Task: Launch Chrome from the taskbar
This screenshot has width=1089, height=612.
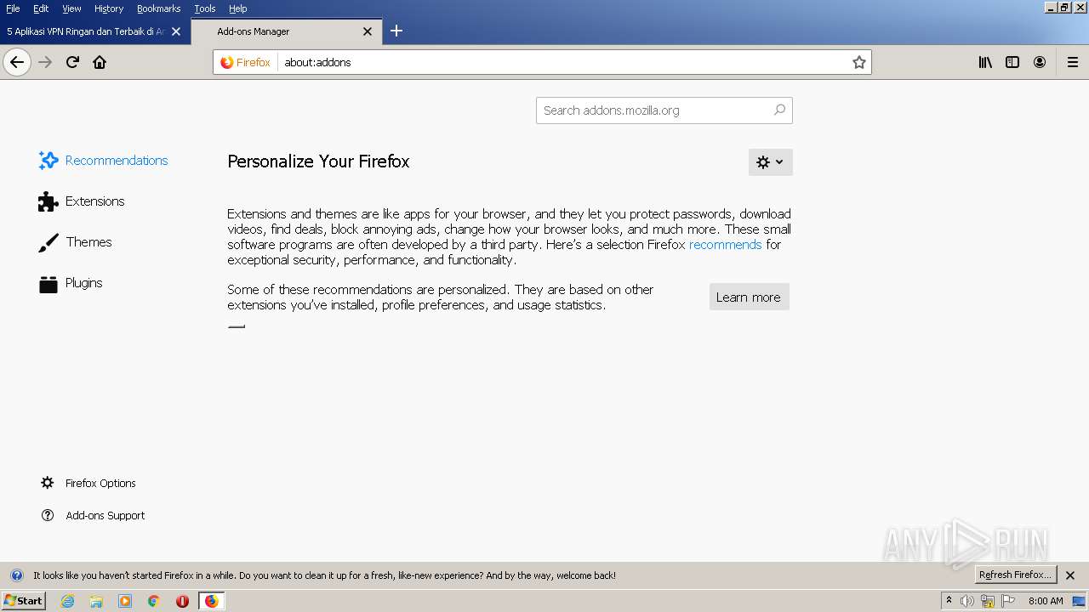Action: (x=154, y=601)
